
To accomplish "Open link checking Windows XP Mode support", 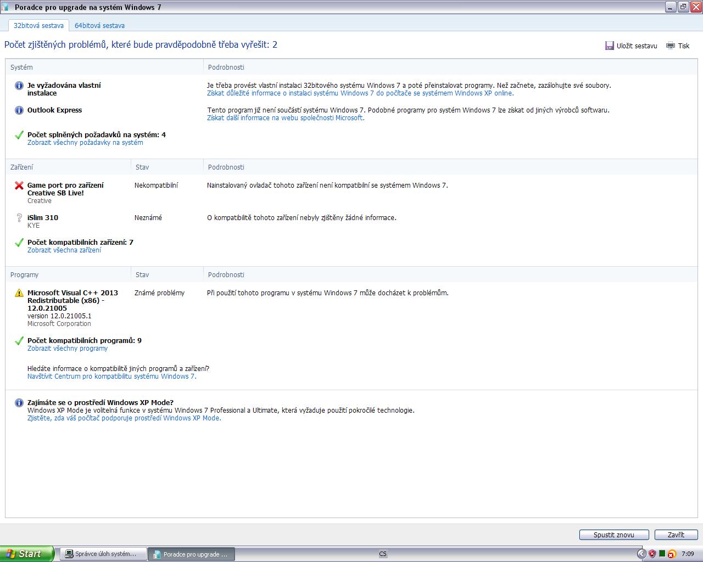I will pyautogui.click(x=124, y=418).
